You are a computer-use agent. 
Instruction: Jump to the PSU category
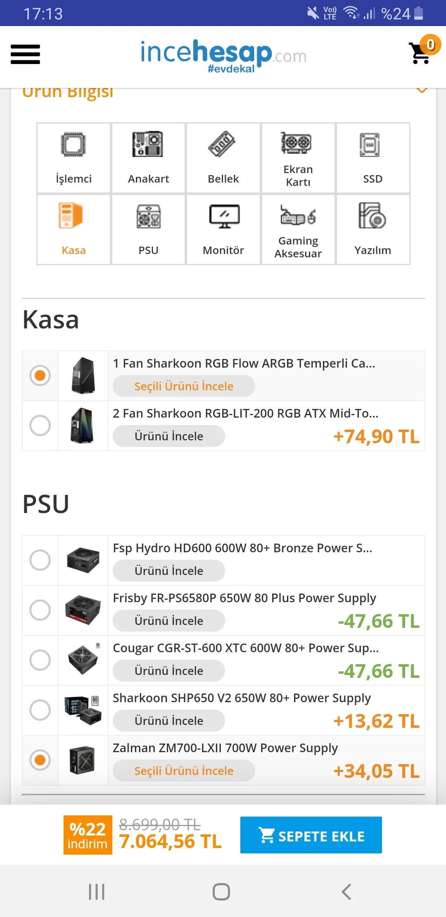click(x=148, y=229)
